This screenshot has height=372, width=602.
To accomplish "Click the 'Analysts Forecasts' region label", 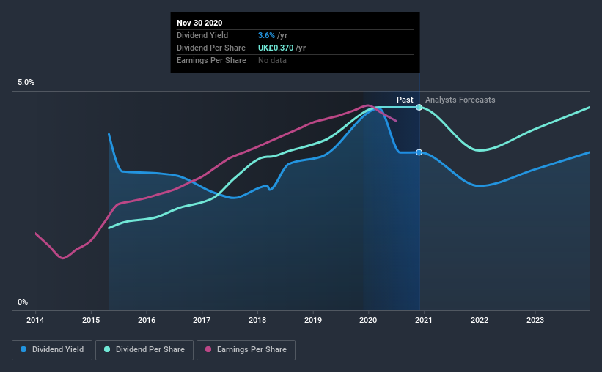I will 460,100.
